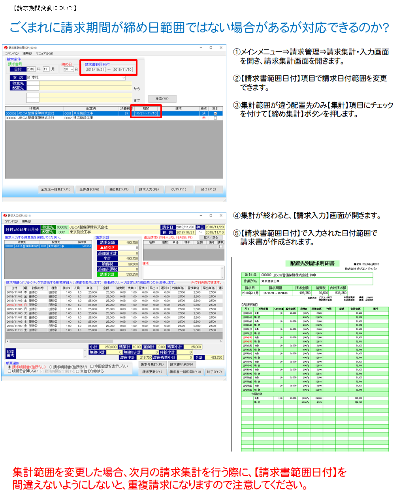The height and width of the screenshot is (493, 399).
Task: Select 請求明細書(住所あり) radio option
Action: pyautogui.click(x=51, y=367)
